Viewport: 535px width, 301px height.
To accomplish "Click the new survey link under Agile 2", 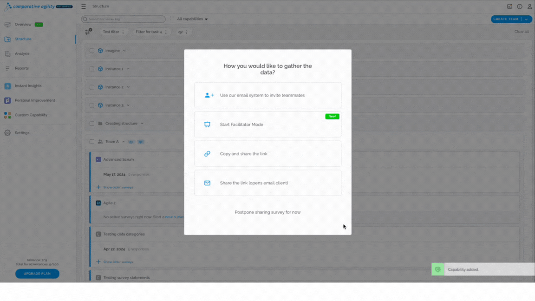I will point(174,217).
